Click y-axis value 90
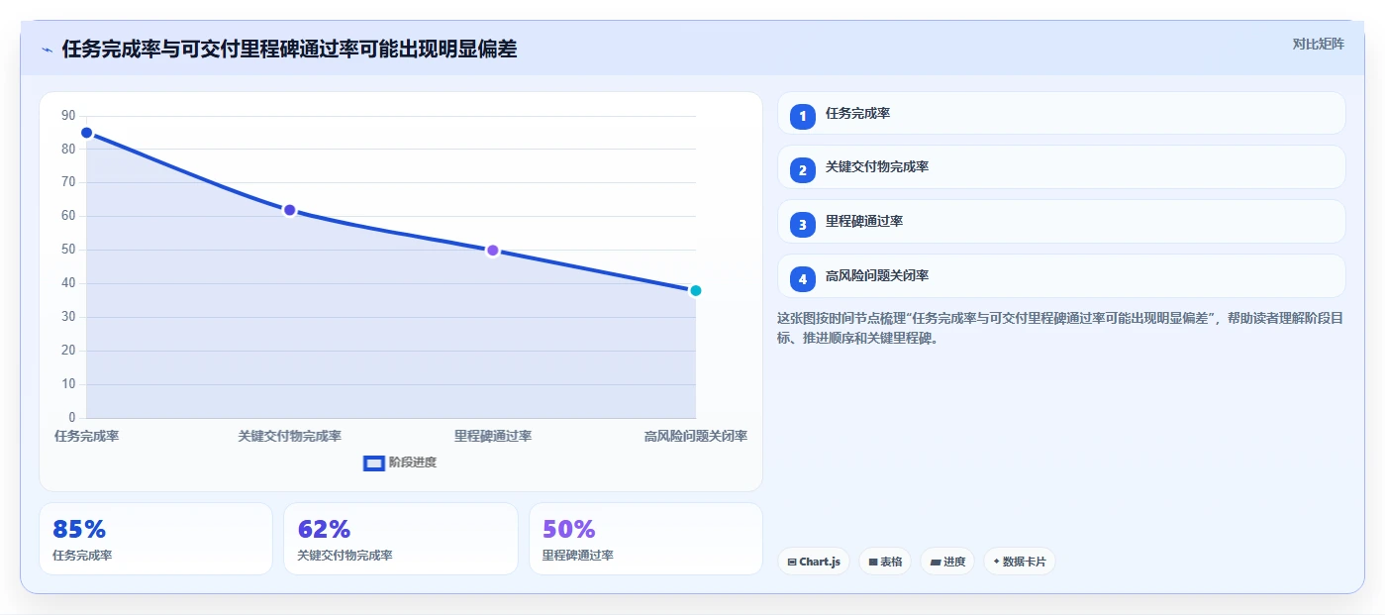Image resolution: width=1385 pixels, height=615 pixels. point(68,116)
